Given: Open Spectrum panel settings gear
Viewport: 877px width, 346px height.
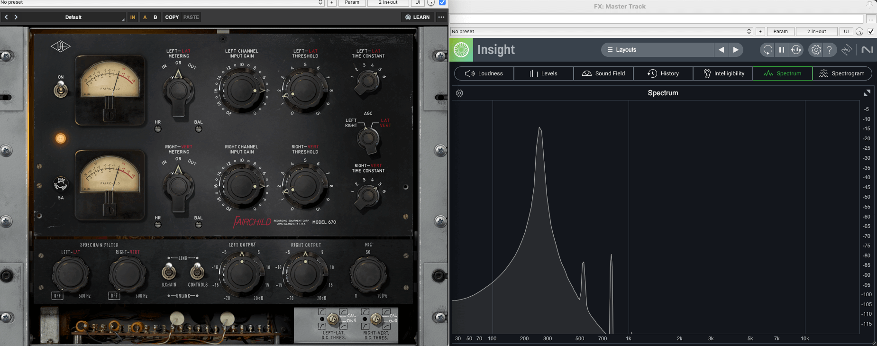Looking at the screenshot, I should (459, 93).
